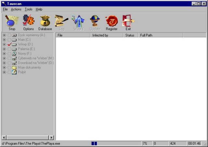Expand the Pulpit tree node
208x147 pixels.
coord(4,72)
